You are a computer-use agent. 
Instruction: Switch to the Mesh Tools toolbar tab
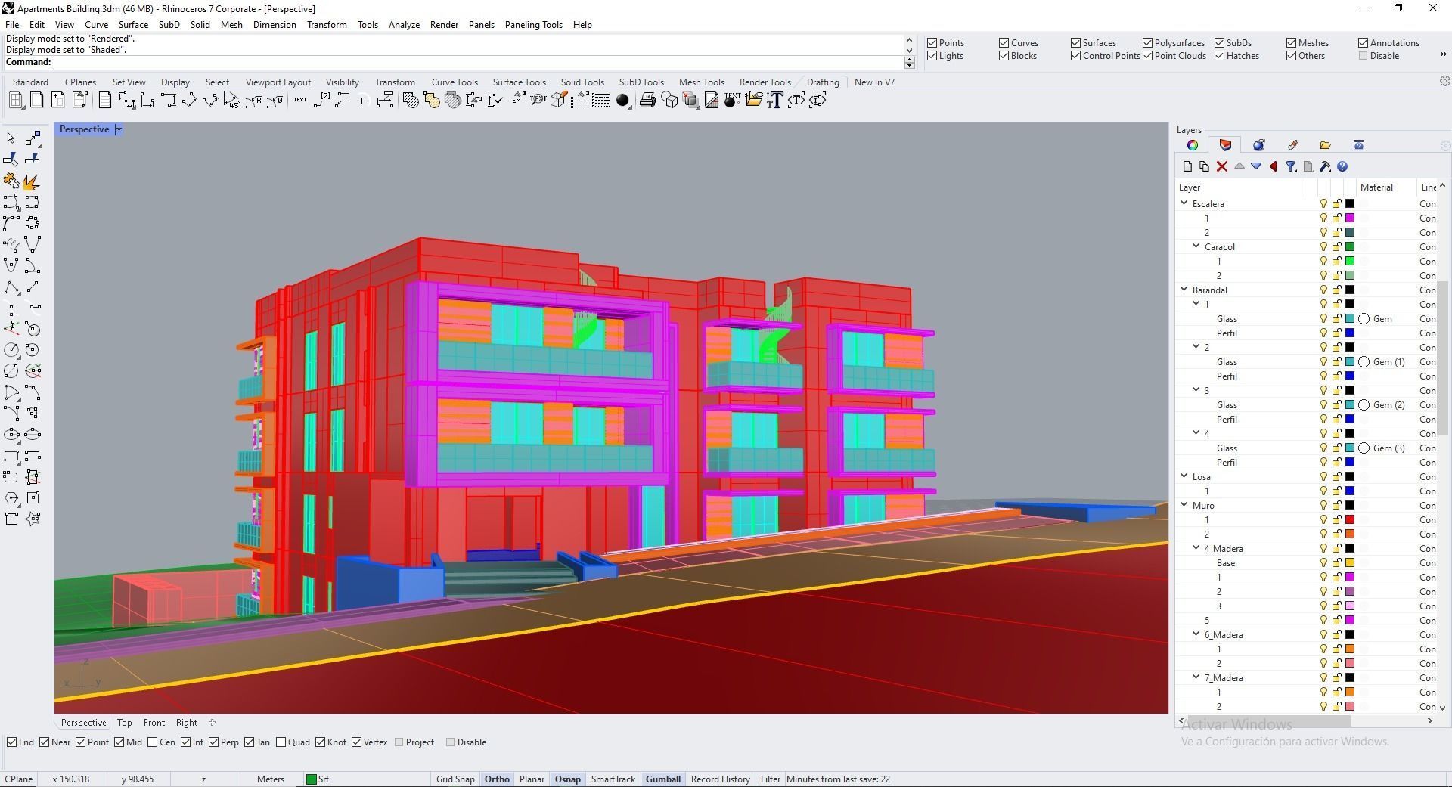(x=701, y=82)
